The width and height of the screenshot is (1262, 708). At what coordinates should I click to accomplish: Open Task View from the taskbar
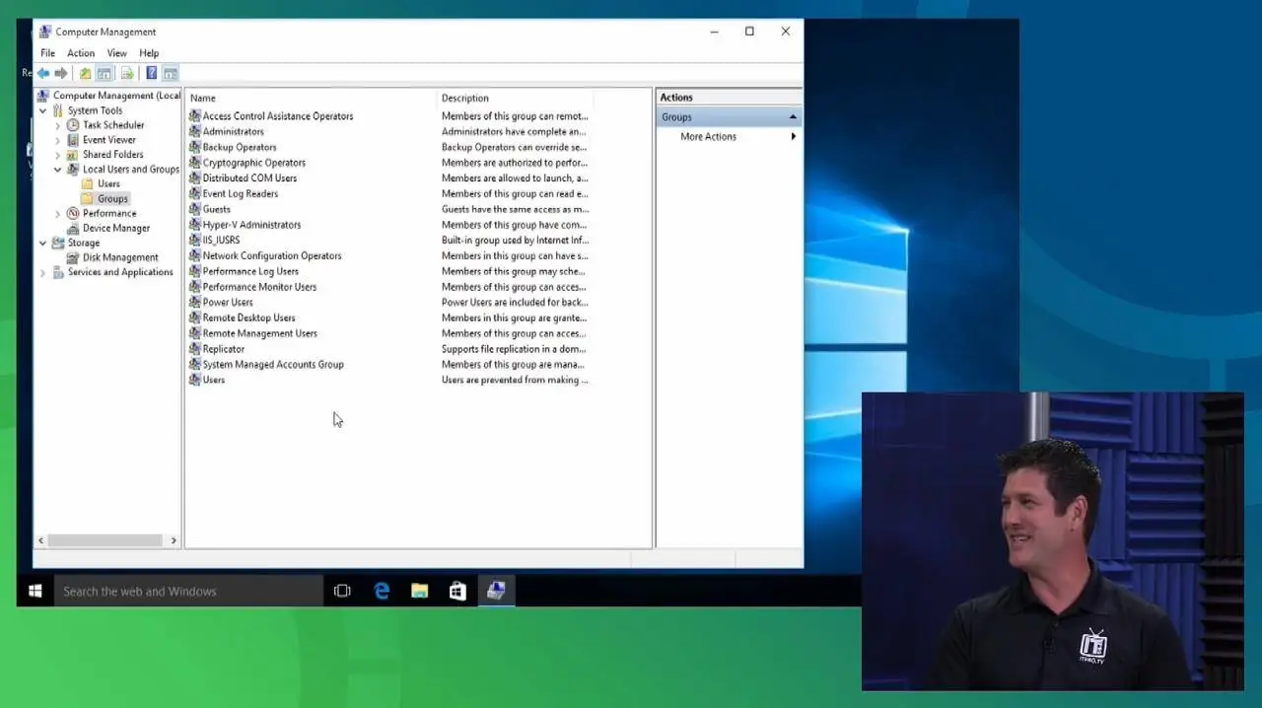coord(342,591)
